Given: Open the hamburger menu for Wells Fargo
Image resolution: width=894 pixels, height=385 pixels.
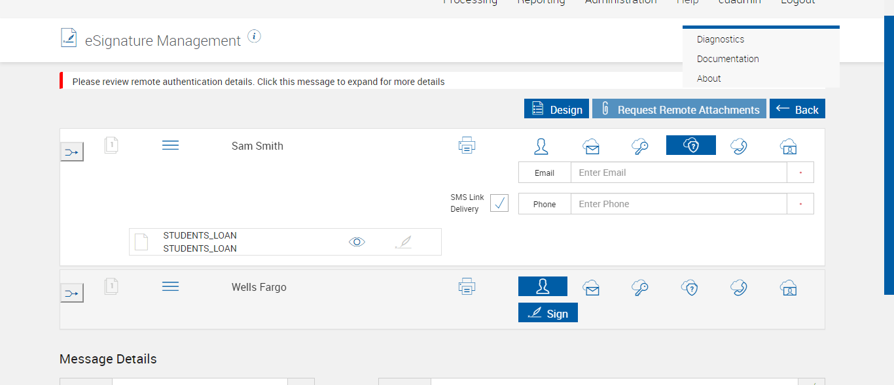Looking at the screenshot, I should pyautogui.click(x=170, y=286).
